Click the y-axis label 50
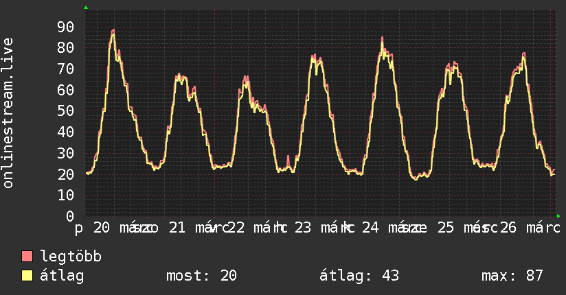 (65, 111)
